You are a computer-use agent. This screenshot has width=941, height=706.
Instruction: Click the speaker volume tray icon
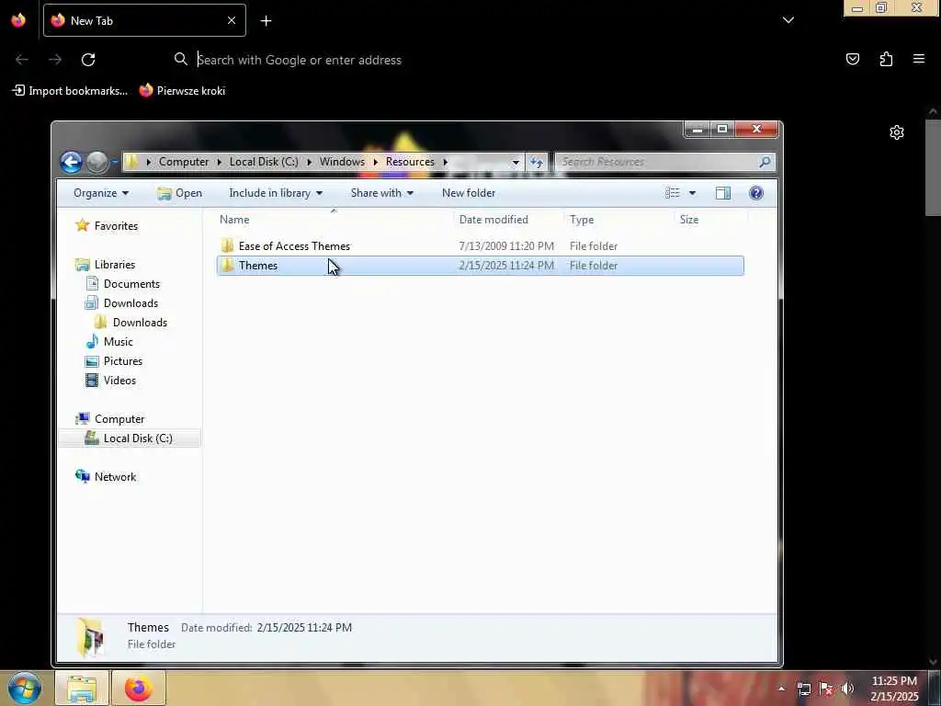pos(847,689)
